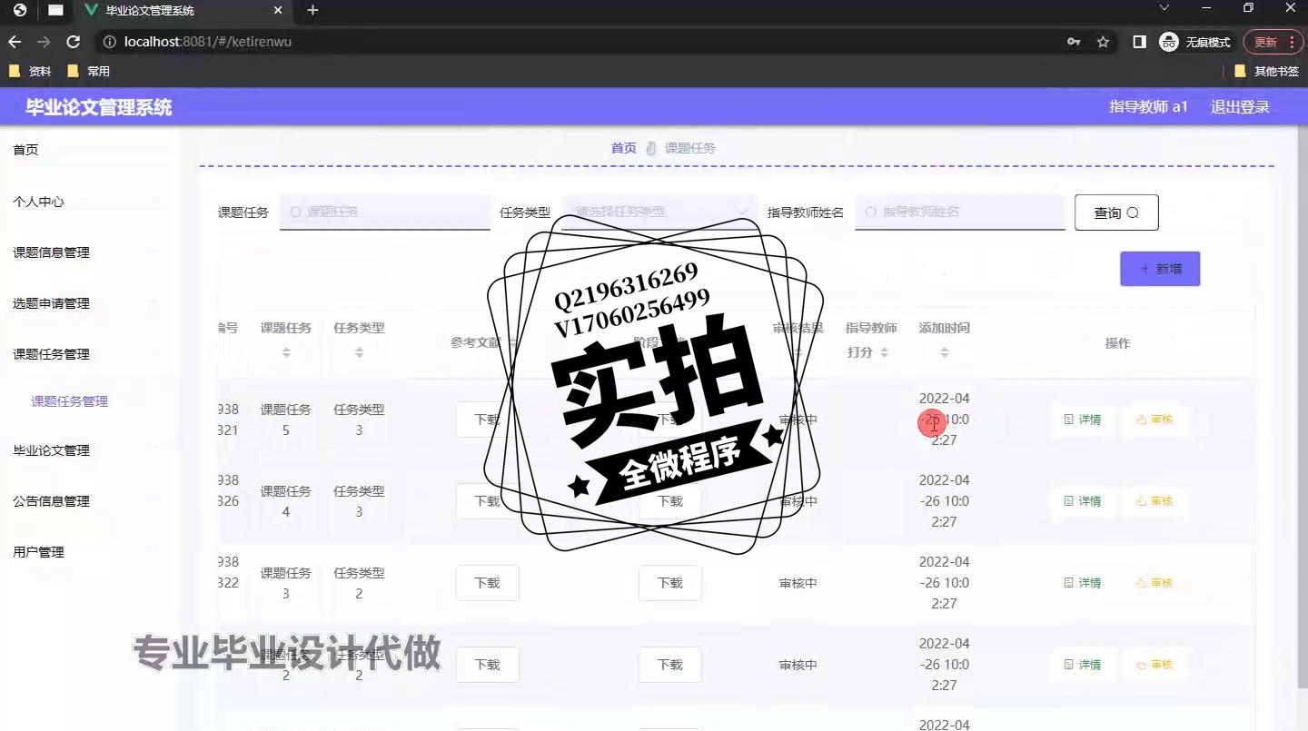Sort the table by 任务类型 column
Image resolution: width=1308 pixels, height=731 pixels.
pos(359,351)
